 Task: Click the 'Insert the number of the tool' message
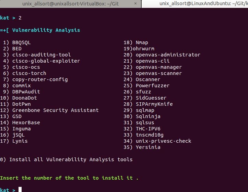(x=69, y=178)
